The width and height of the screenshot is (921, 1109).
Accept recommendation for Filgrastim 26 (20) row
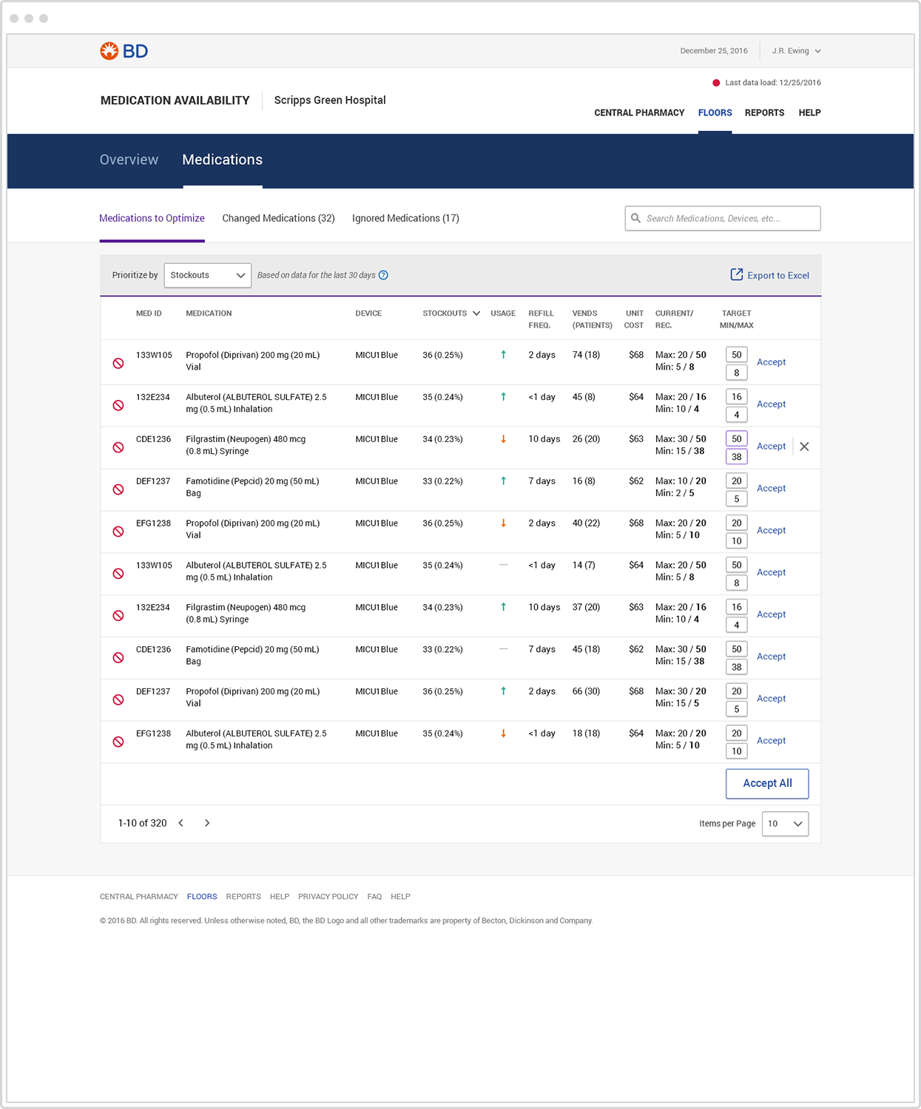[771, 447]
